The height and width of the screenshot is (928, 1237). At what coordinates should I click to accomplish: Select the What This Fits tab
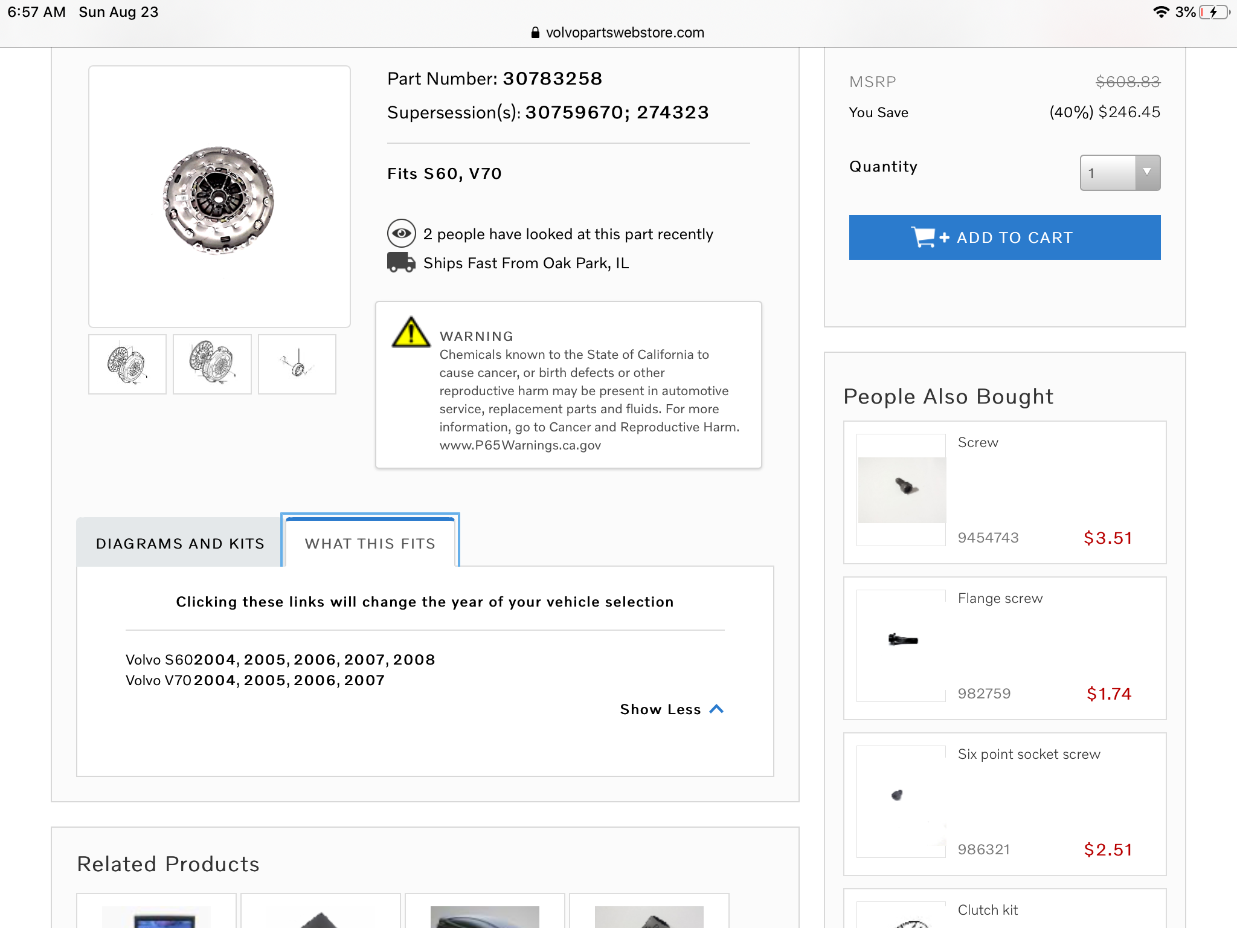click(370, 543)
